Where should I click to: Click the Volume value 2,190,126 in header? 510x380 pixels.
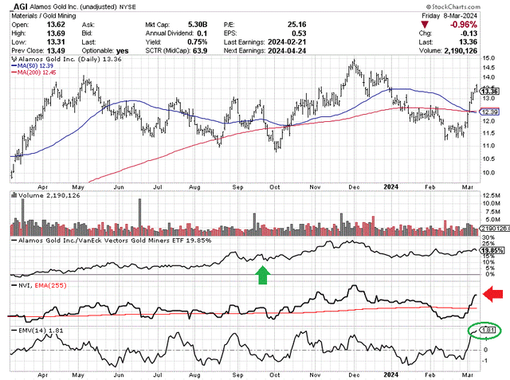(x=461, y=51)
